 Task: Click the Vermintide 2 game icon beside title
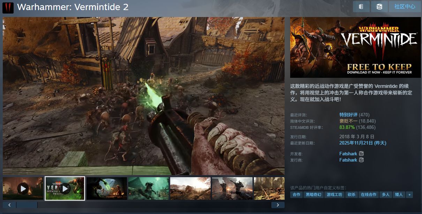pos(8,8)
